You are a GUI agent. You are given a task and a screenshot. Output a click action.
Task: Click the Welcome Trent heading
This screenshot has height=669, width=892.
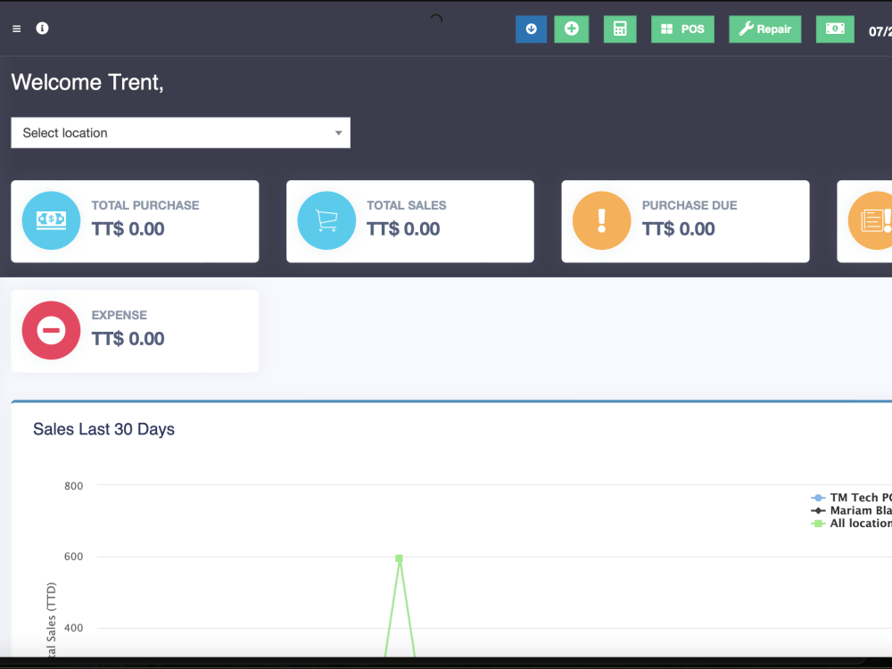[x=87, y=82]
